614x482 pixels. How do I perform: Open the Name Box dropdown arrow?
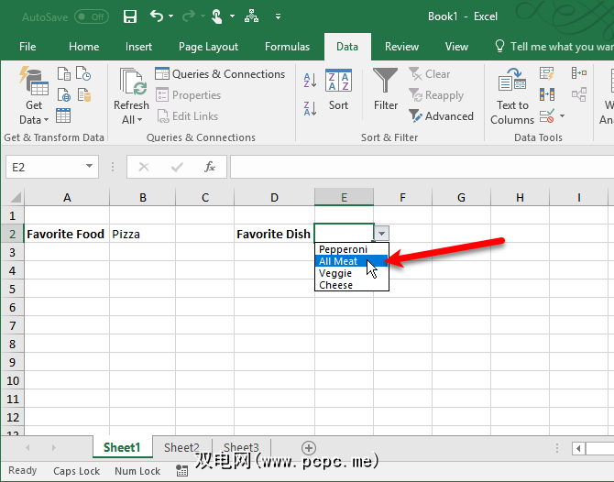tap(90, 167)
